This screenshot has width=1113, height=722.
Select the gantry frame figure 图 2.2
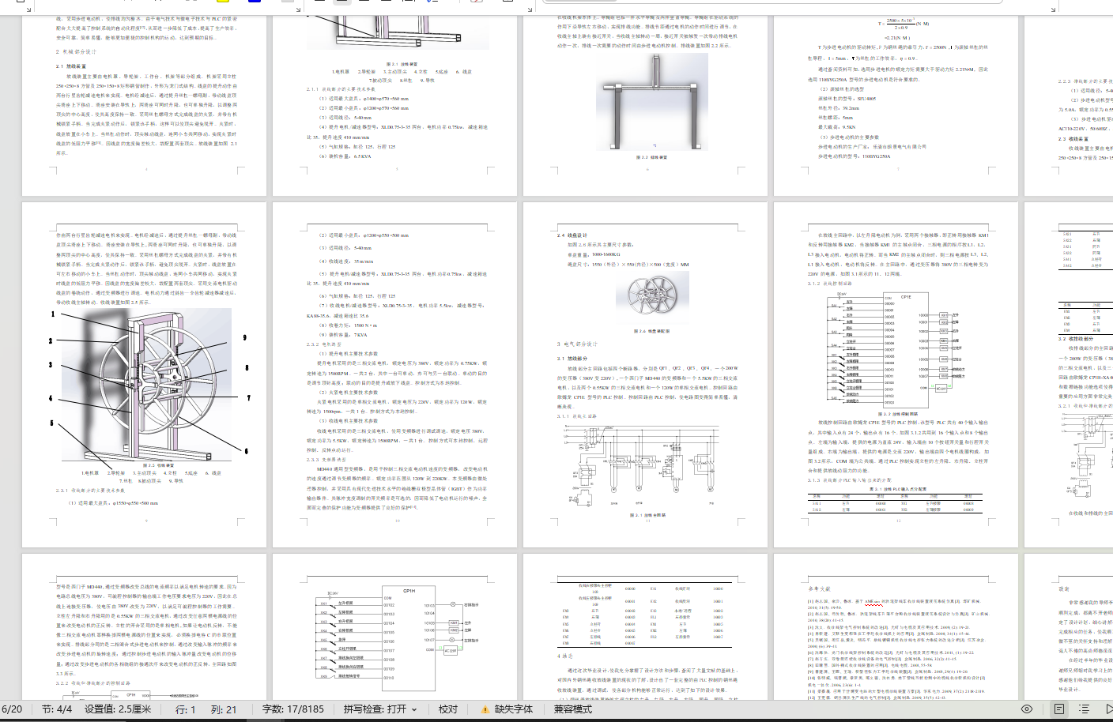tap(652, 103)
